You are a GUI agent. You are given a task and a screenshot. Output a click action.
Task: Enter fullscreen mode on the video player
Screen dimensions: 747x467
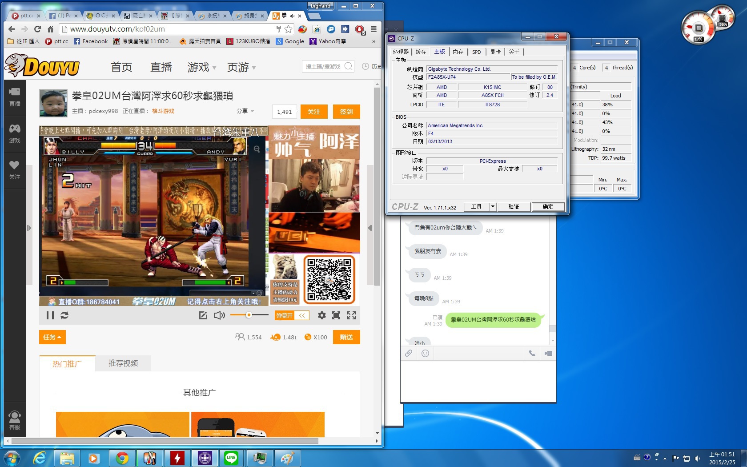[x=351, y=315]
